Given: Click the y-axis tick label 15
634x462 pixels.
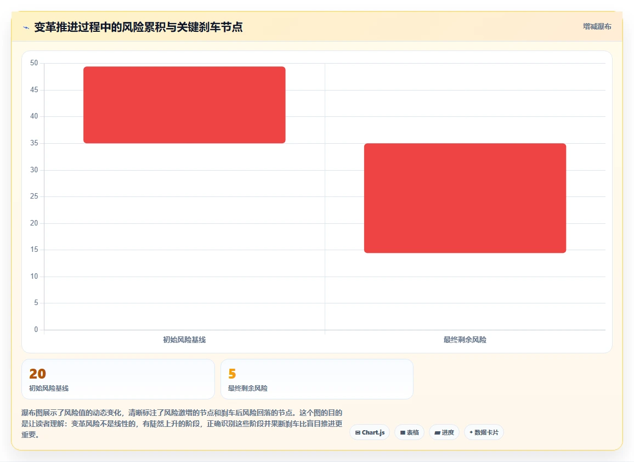Looking at the screenshot, I should click(x=34, y=250).
